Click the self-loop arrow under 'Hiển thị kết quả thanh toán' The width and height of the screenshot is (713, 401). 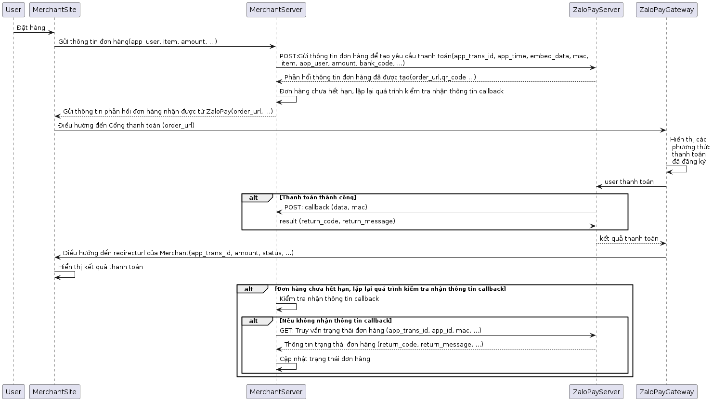(65, 274)
